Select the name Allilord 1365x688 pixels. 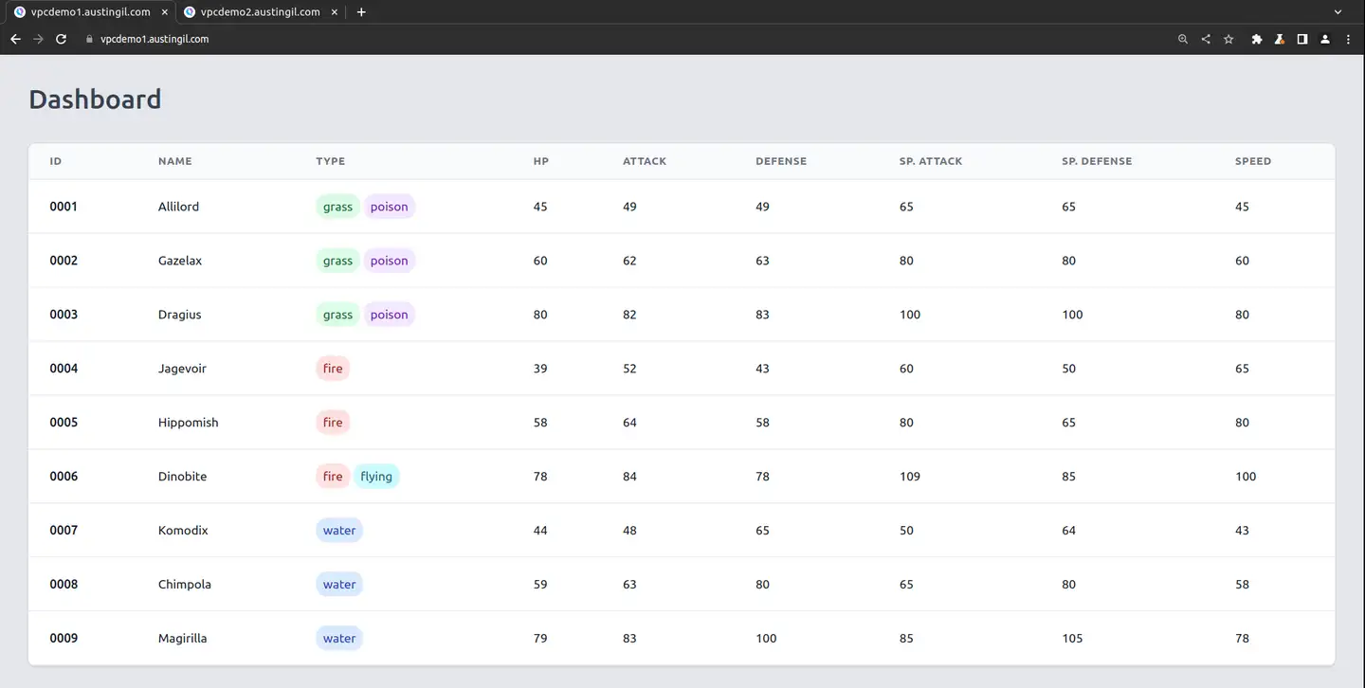(x=178, y=207)
